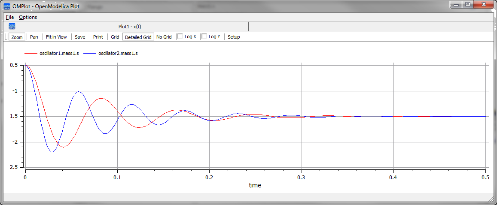The width and height of the screenshot is (497, 205).
Task: Enable the Log X checkbox
Action: point(180,36)
